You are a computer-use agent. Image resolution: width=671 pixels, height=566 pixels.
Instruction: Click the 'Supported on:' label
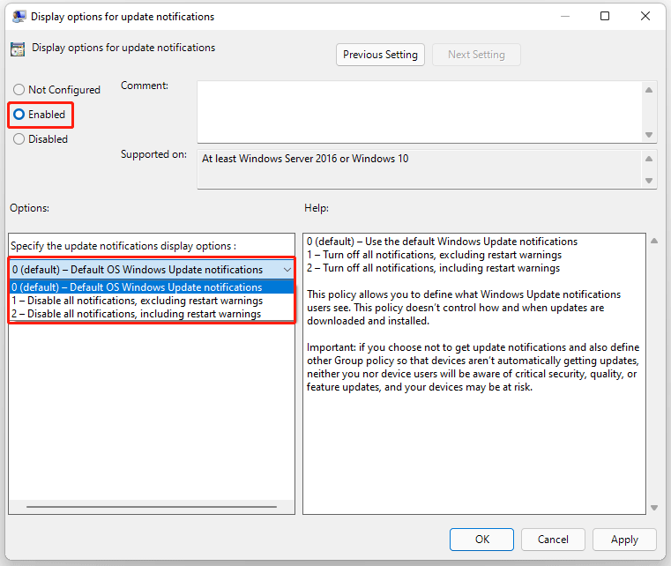[x=153, y=154]
